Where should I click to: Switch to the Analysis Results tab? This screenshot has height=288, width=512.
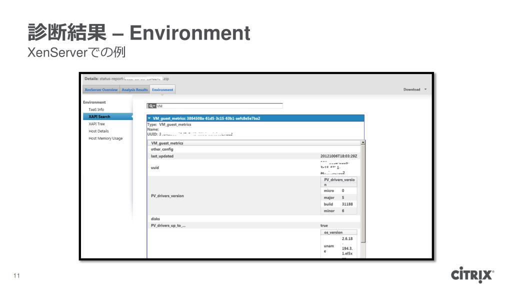134,90
